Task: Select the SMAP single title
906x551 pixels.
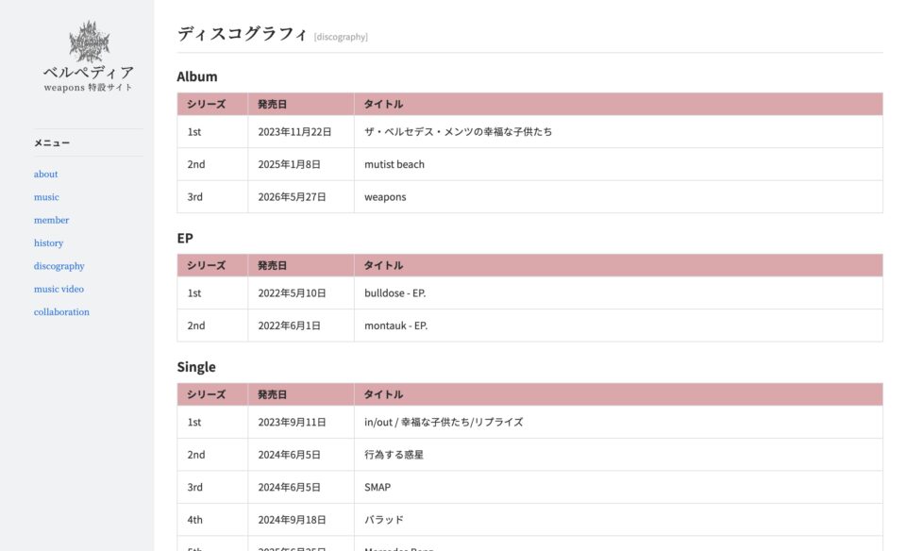Action: pyautogui.click(x=377, y=488)
